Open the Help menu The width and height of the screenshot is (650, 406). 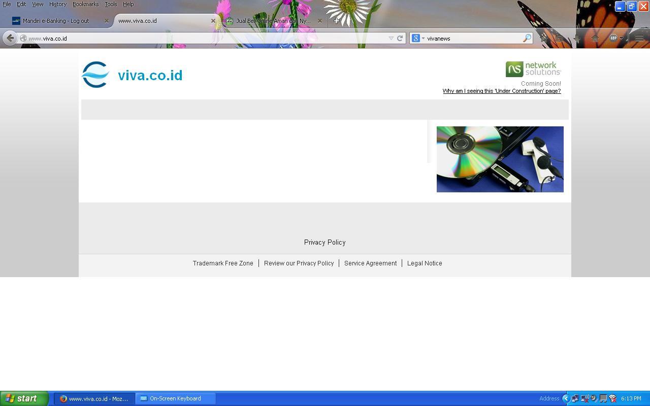[128, 4]
